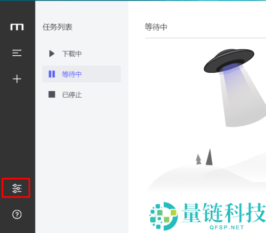Select the 下载中 task category

81,54
